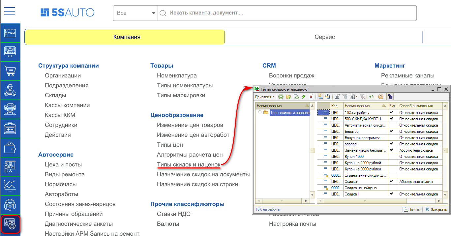Open Рекламные каналы link
Viewport: 451px width, 236px height.
pos(408,75)
